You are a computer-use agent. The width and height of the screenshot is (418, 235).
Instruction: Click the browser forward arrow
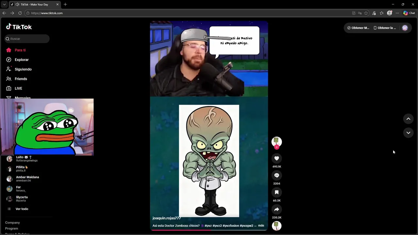(x=12, y=13)
